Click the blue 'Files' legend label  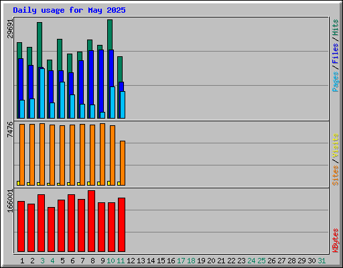[336, 53]
